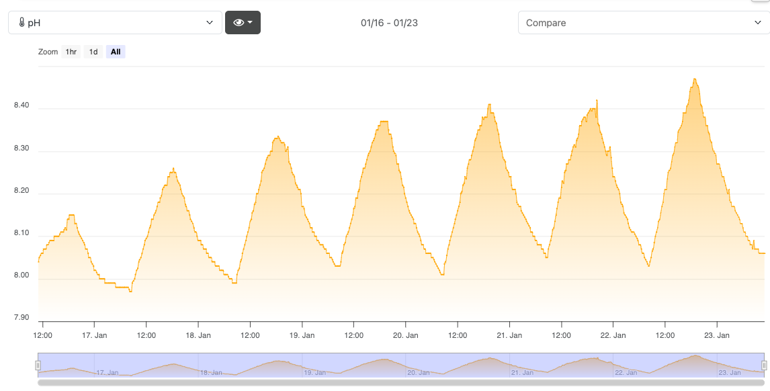This screenshot has height=391, width=770.
Task: Click the 8.10 y-axis label
Action: [x=22, y=232]
